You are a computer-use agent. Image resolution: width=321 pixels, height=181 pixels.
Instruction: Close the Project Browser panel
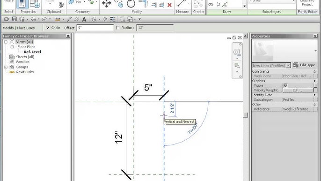(68, 36)
